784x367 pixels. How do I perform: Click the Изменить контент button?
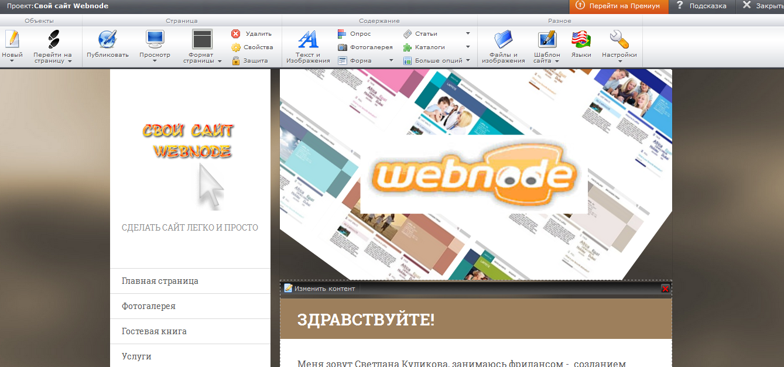click(320, 289)
